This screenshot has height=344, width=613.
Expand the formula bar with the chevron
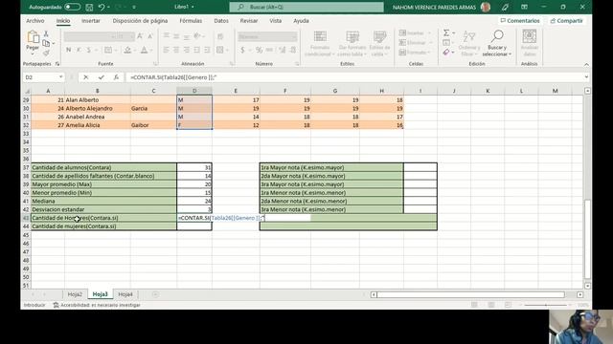(586, 77)
